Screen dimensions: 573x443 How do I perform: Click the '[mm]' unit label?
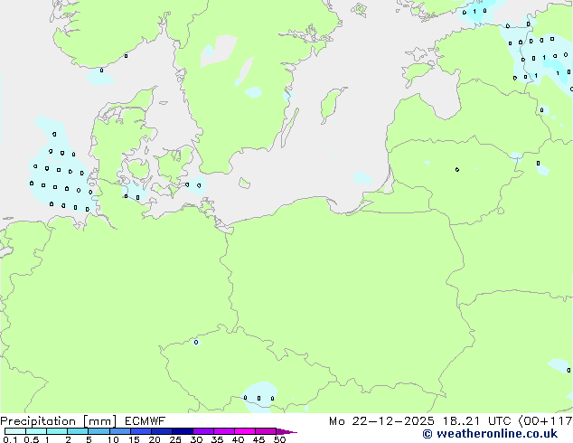click(x=99, y=421)
